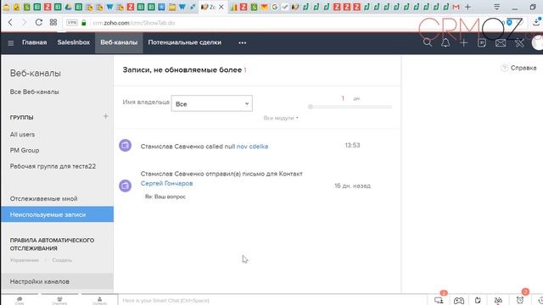The height and width of the screenshot is (305, 543).
Task: Open the SalesInbox tab
Action: click(x=74, y=42)
